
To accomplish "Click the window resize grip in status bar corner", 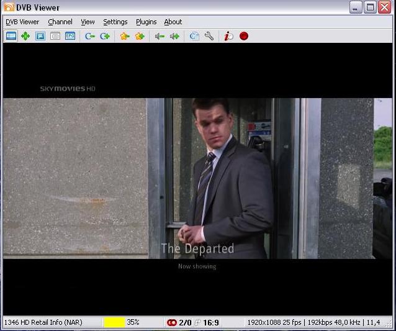I will pyautogui.click(x=388, y=324).
